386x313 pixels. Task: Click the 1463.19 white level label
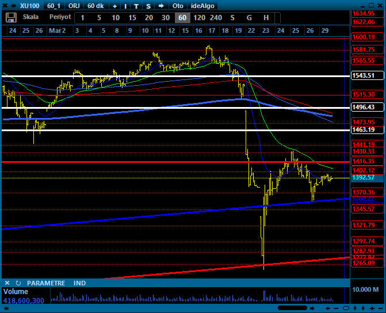click(x=367, y=129)
